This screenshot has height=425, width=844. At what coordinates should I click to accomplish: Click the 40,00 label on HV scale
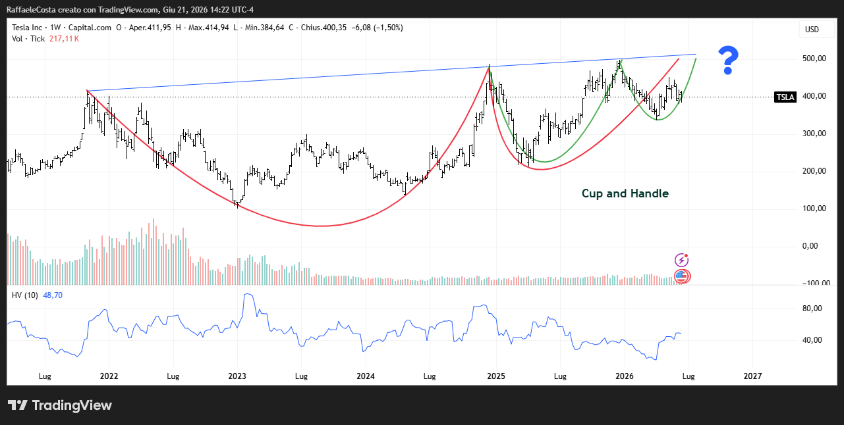812,341
